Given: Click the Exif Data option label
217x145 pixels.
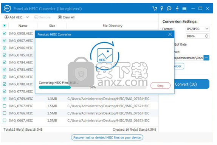Looking at the screenshot, I should (x=180, y=45).
